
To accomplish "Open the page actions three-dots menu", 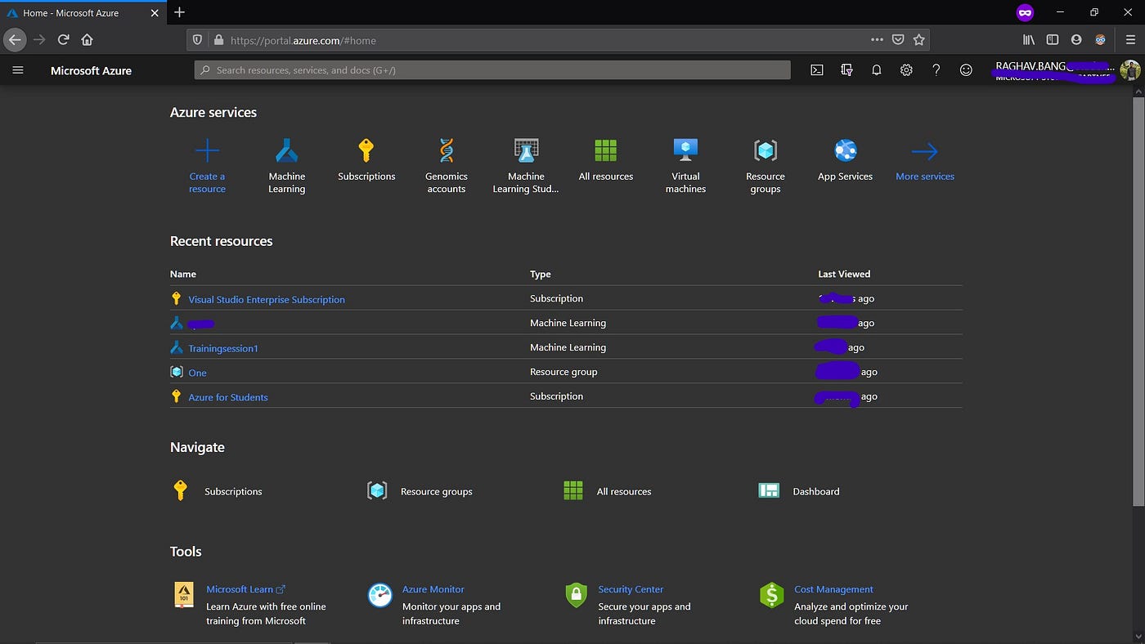I will click(x=877, y=39).
